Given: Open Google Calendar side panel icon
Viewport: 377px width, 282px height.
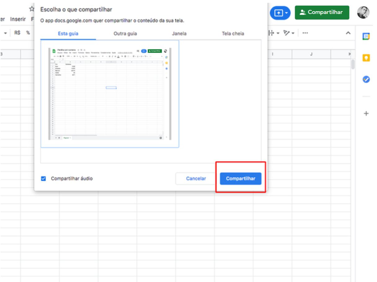Looking at the screenshot, I should tap(366, 36).
